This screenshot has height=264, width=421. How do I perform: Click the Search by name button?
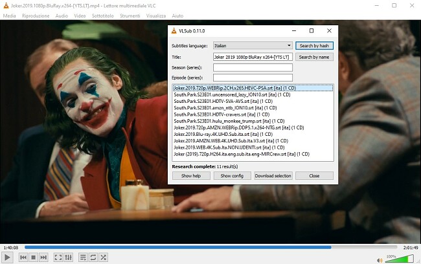tap(314, 57)
